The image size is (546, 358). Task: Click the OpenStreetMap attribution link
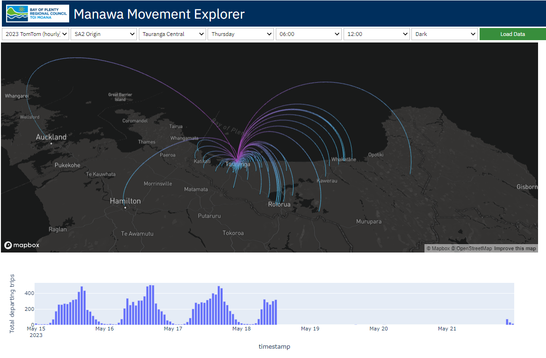pyautogui.click(x=474, y=248)
